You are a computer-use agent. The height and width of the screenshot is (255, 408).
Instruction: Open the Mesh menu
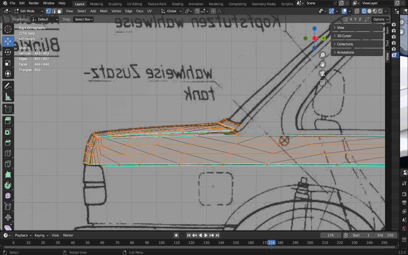click(x=104, y=11)
